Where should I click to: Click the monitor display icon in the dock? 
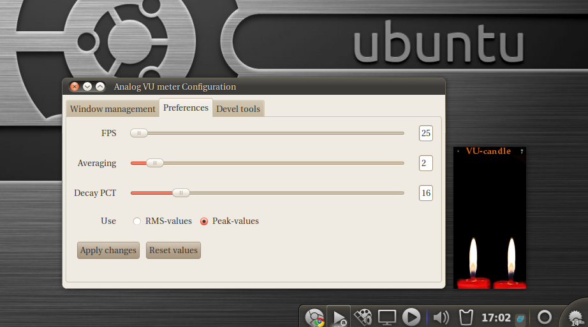click(x=387, y=317)
